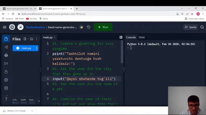
Task: Bookmark this page with the star icon
Action: tap(192, 14)
